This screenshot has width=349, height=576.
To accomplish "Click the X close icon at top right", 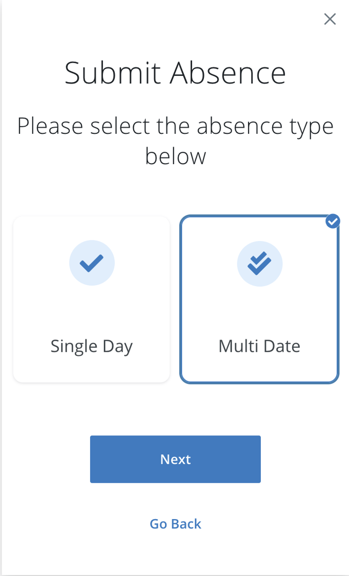I will [x=330, y=19].
